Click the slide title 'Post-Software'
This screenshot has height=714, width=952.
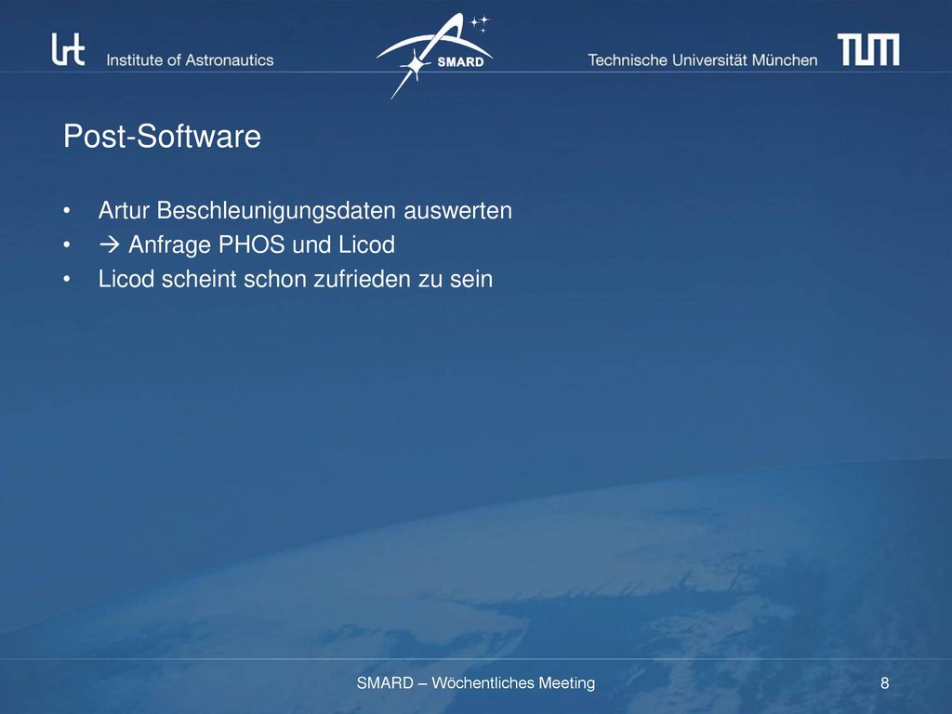(162, 136)
